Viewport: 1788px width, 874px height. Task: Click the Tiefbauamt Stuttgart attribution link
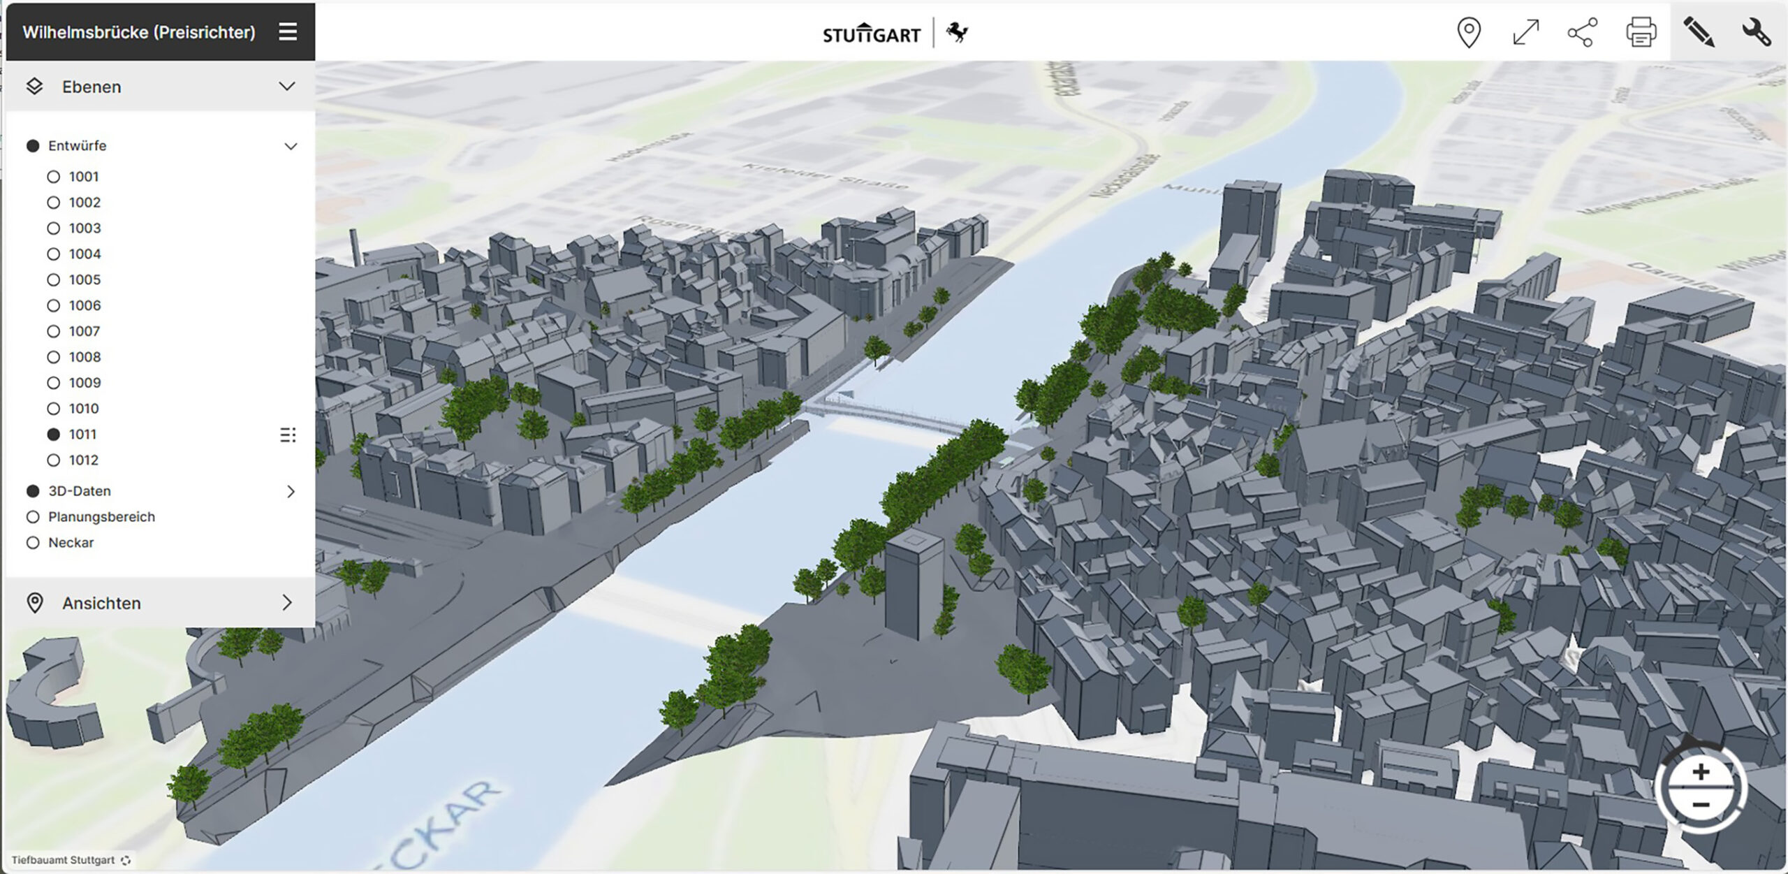(x=63, y=860)
